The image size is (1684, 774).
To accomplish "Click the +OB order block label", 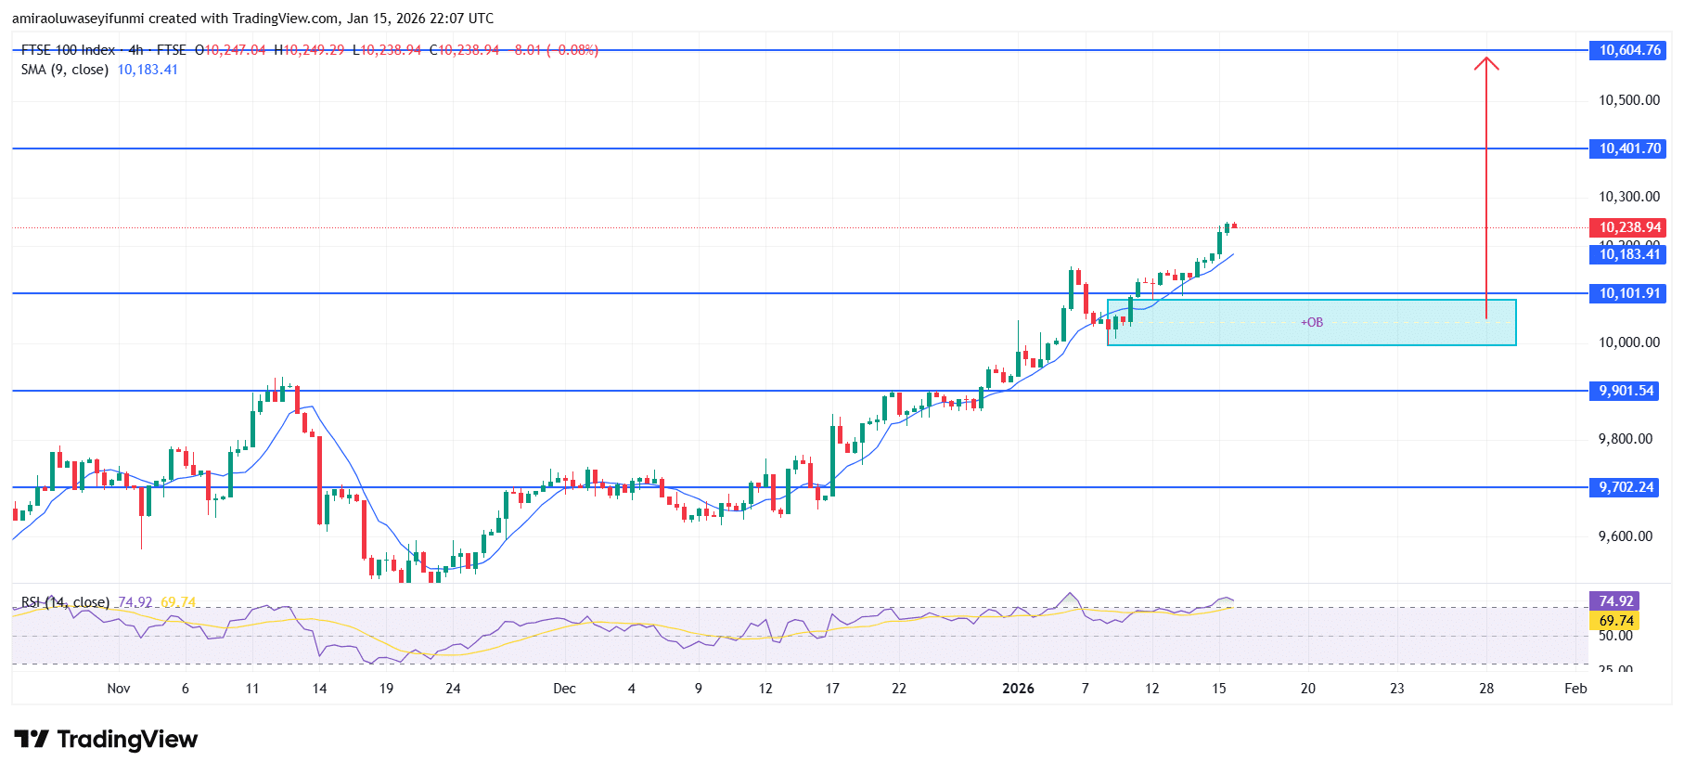I will (x=1312, y=323).
